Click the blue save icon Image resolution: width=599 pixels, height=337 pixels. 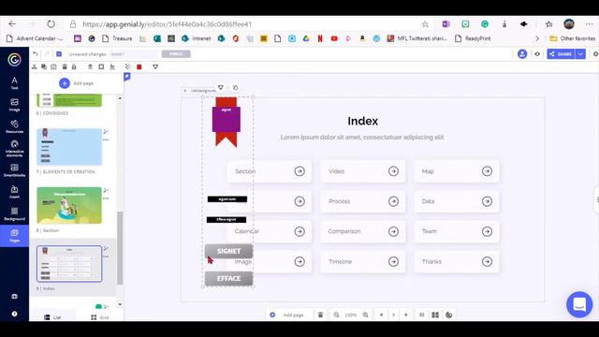(x=59, y=54)
